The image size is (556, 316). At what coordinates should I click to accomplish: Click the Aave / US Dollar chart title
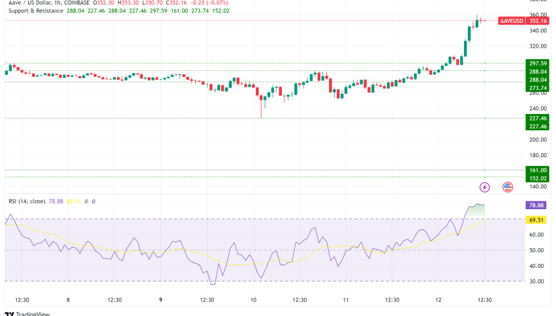tap(49, 3)
